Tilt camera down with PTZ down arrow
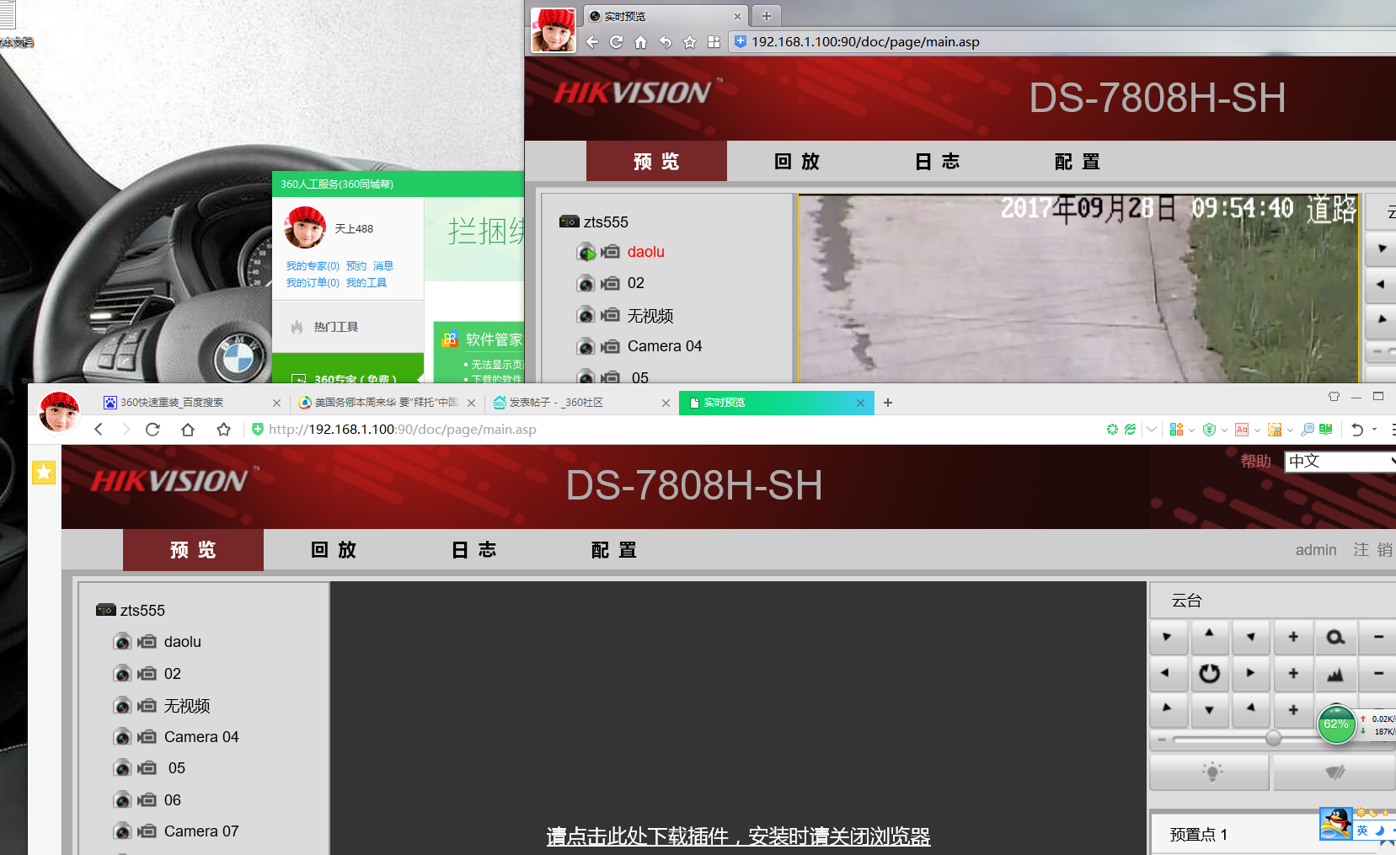 1209,709
